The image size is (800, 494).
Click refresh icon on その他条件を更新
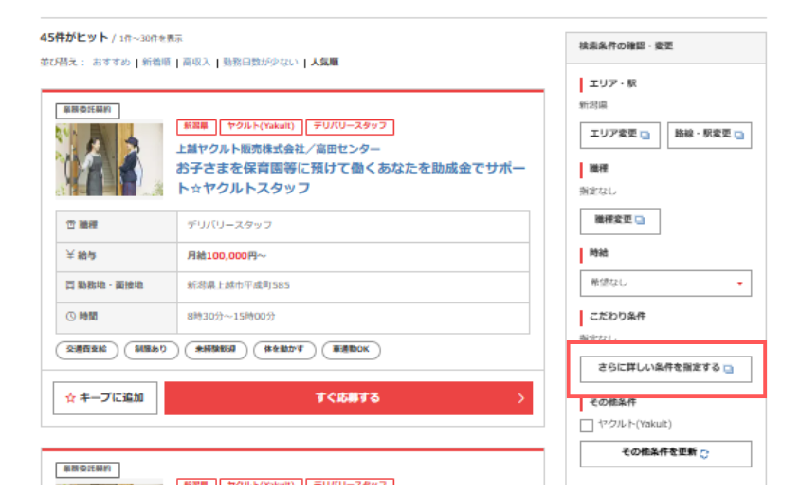point(704,454)
